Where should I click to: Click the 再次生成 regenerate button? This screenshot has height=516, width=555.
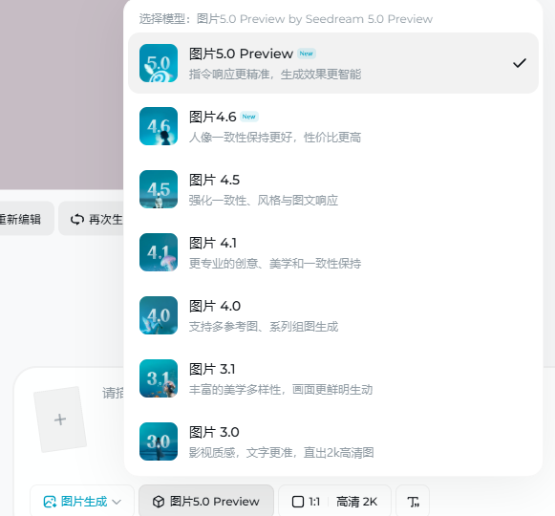[92, 219]
